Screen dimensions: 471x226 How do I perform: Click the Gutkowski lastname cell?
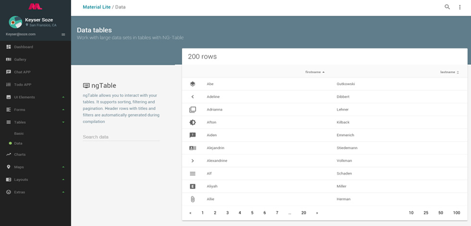pyautogui.click(x=346, y=84)
